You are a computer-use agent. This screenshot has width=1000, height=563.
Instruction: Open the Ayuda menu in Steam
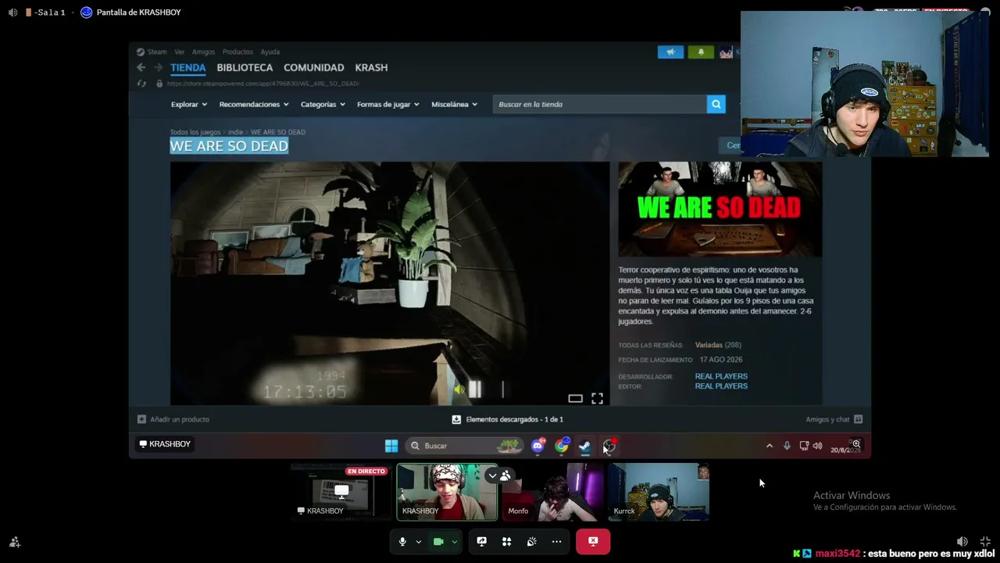point(270,52)
